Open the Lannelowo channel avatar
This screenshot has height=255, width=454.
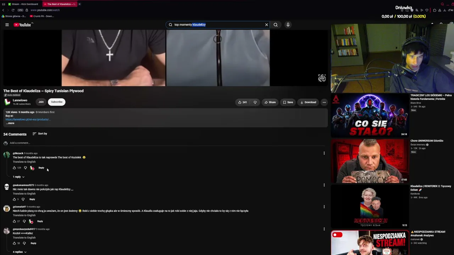(7, 102)
